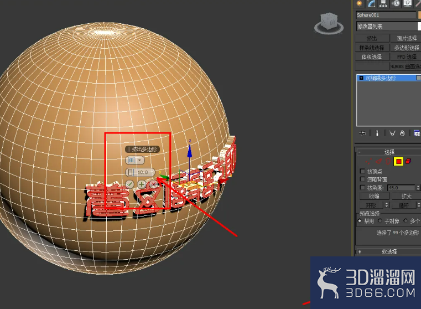The width and height of the screenshot is (421, 309).
Task: Select Vertex sub-object level icon
Action: 368,161
